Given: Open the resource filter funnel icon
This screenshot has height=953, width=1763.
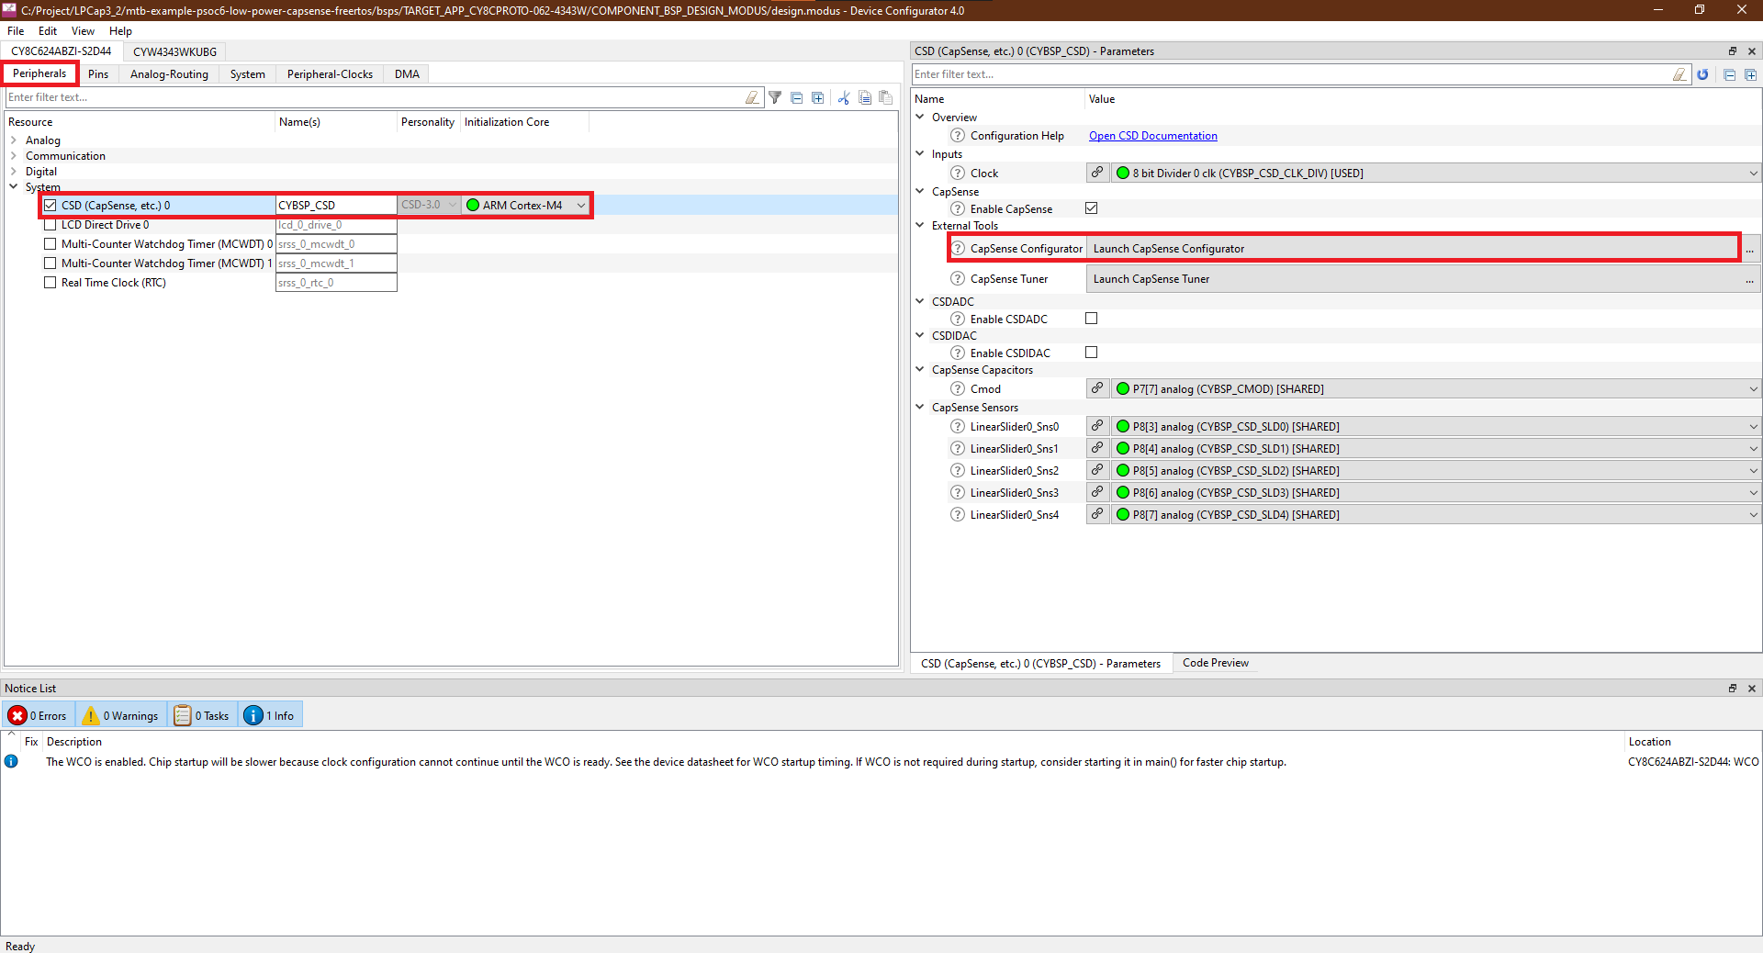Looking at the screenshot, I should click(775, 97).
